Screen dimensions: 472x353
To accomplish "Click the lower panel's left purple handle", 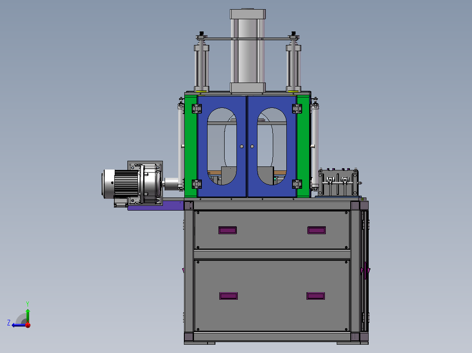I will click(x=229, y=296).
